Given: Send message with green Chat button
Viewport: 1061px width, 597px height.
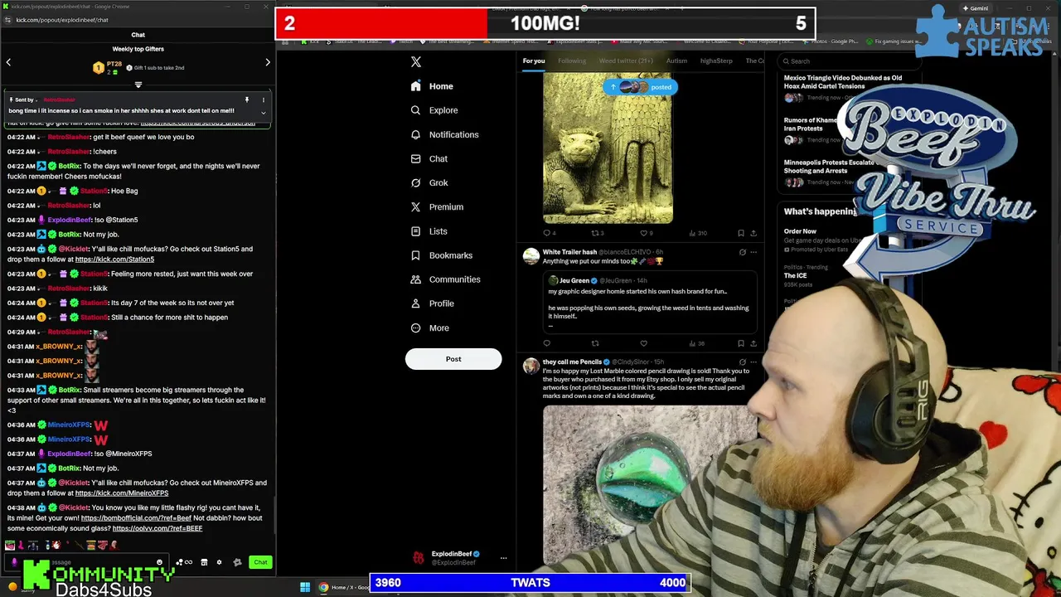Looking at the screenshot, I should tap(260, 562).
